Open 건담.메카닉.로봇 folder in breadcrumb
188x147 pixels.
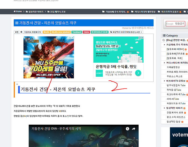point(56,12)
